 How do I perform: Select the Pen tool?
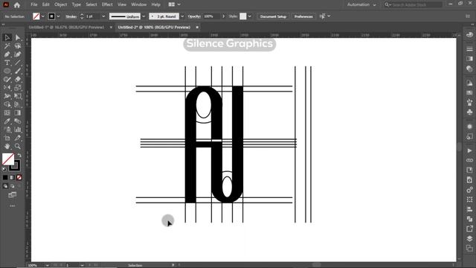coord(7,54)
